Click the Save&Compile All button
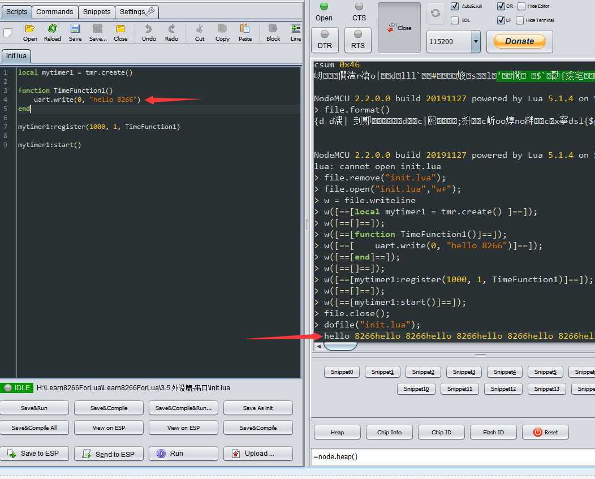The height and width of the screenshot is (479, 595). 34,428
